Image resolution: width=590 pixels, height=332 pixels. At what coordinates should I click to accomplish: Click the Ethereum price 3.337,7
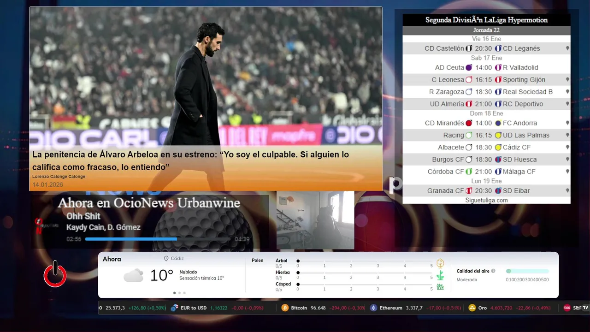414,308
